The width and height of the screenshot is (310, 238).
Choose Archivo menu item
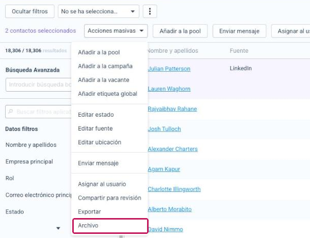(110, 226)
